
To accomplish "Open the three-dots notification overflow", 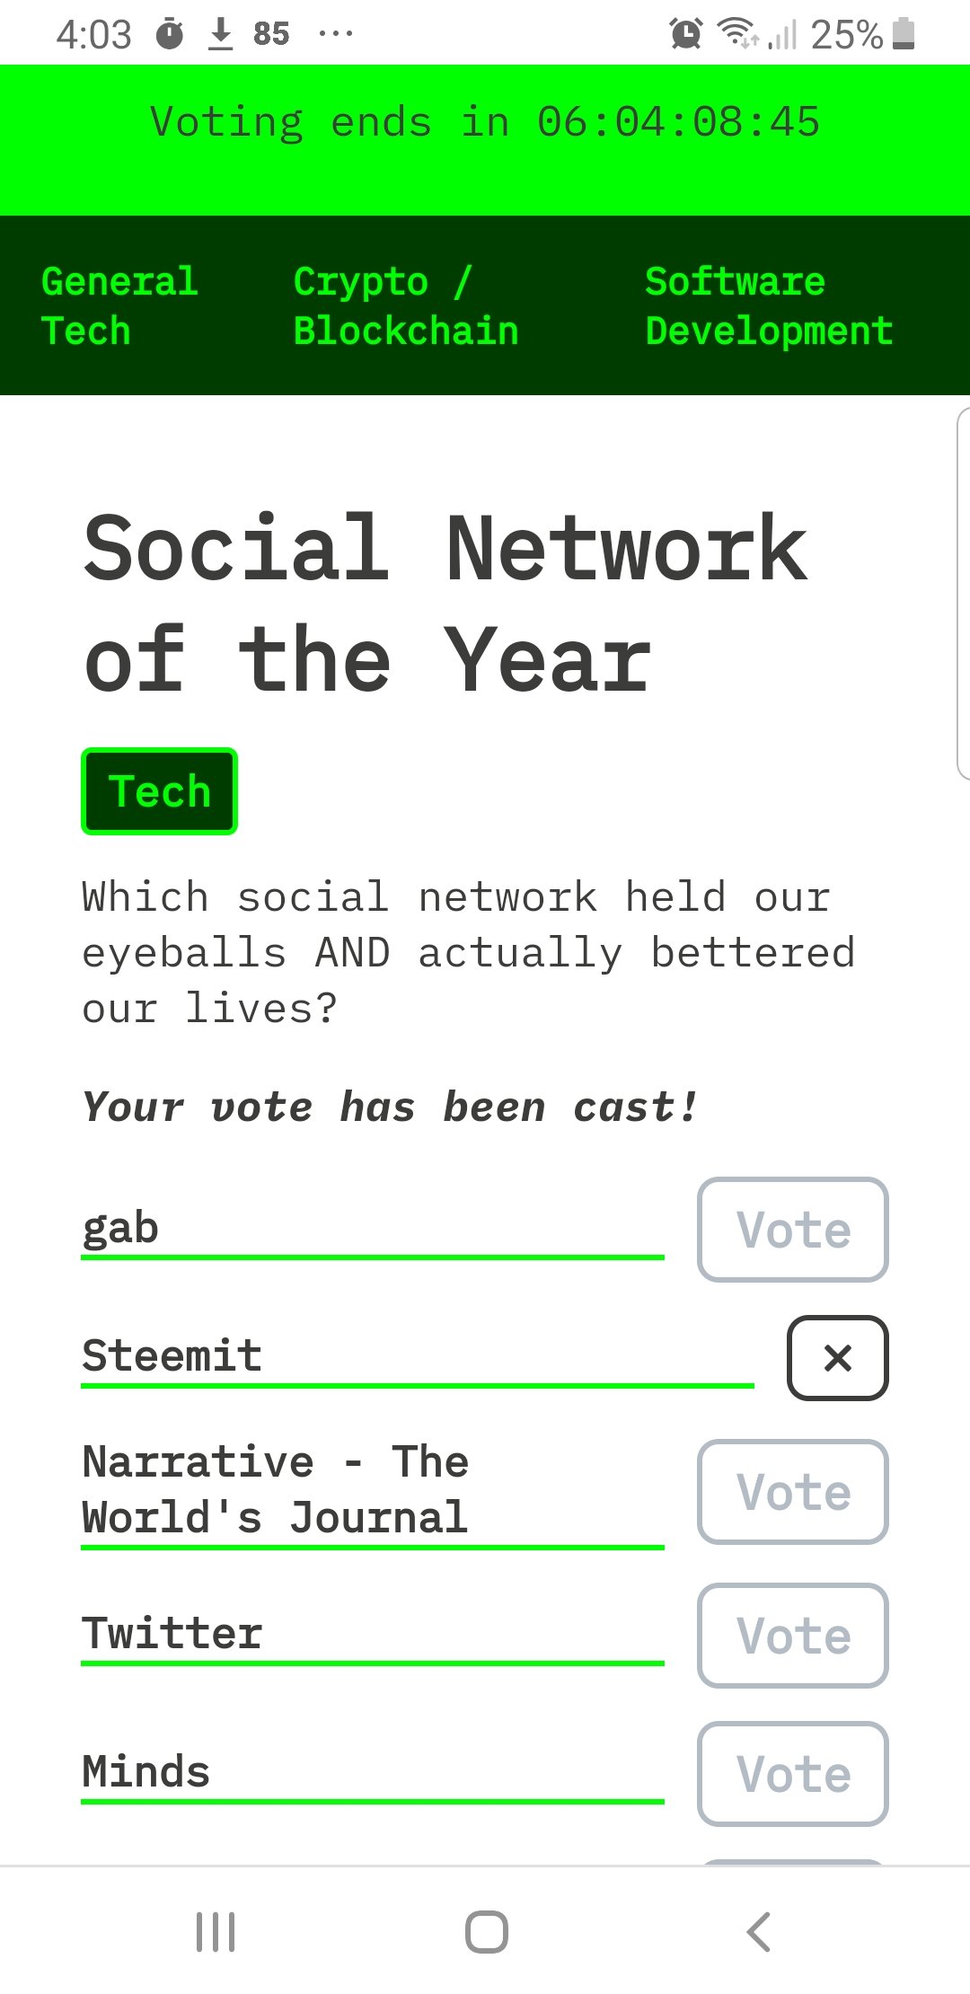I will 336,34.
